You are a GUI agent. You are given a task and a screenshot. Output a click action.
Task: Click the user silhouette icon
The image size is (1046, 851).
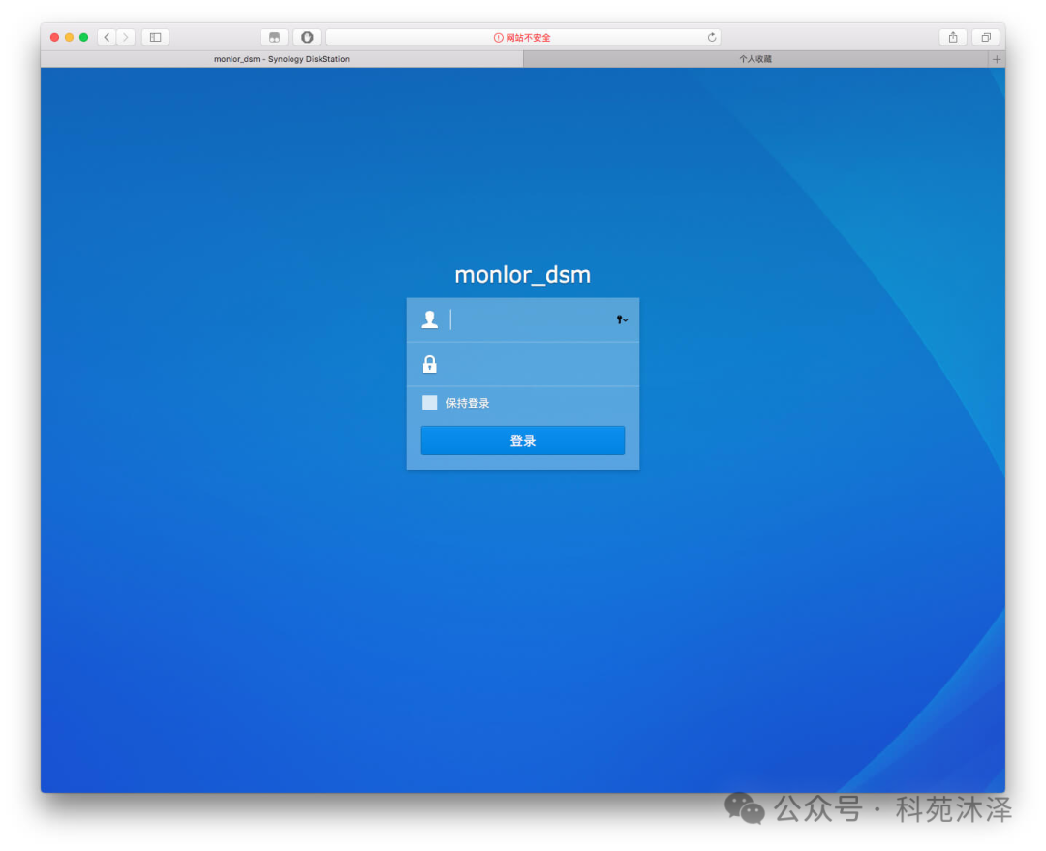coord(430,319)
